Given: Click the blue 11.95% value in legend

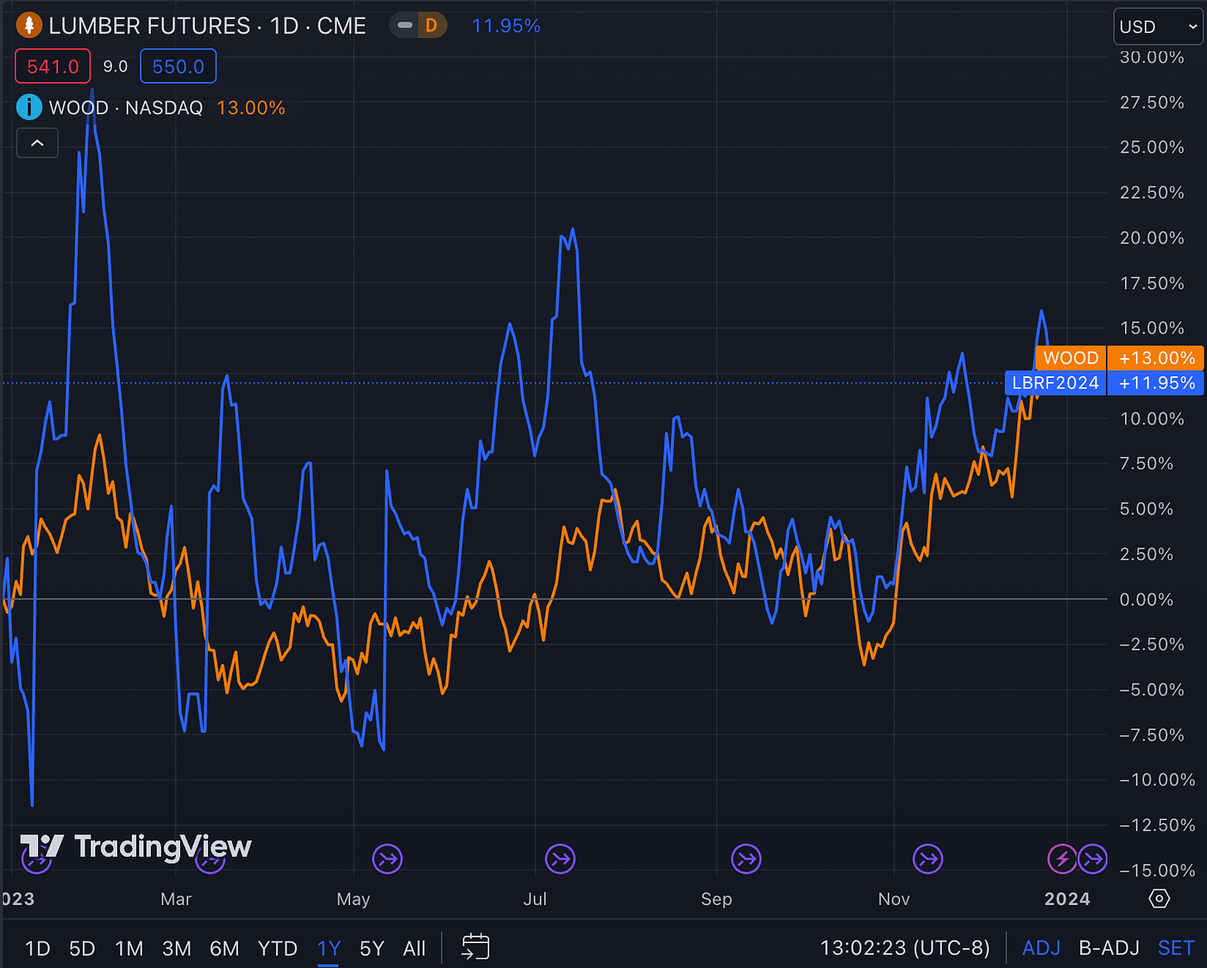Looking at the screenshot, I should (x=506, y=26).
